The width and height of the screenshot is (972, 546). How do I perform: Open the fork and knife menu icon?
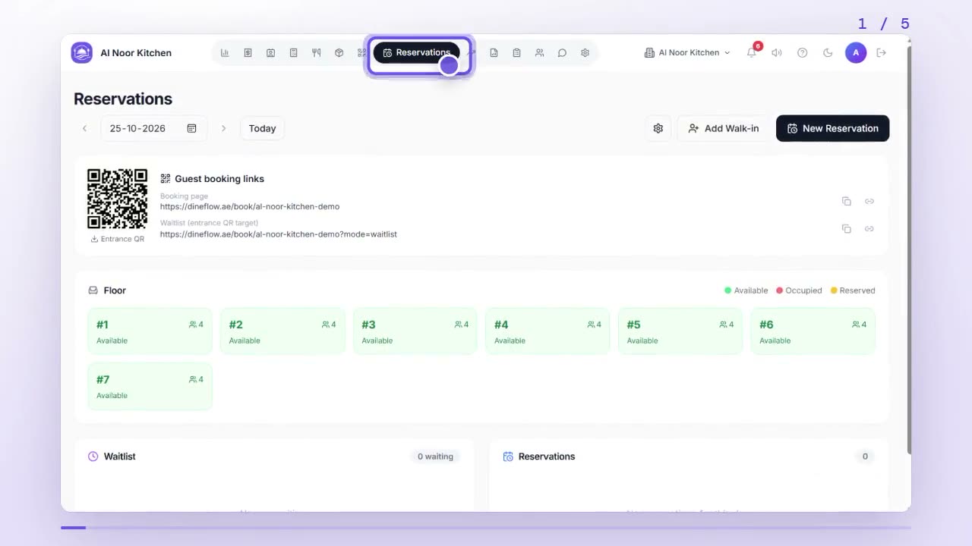(x=316, y=53)
